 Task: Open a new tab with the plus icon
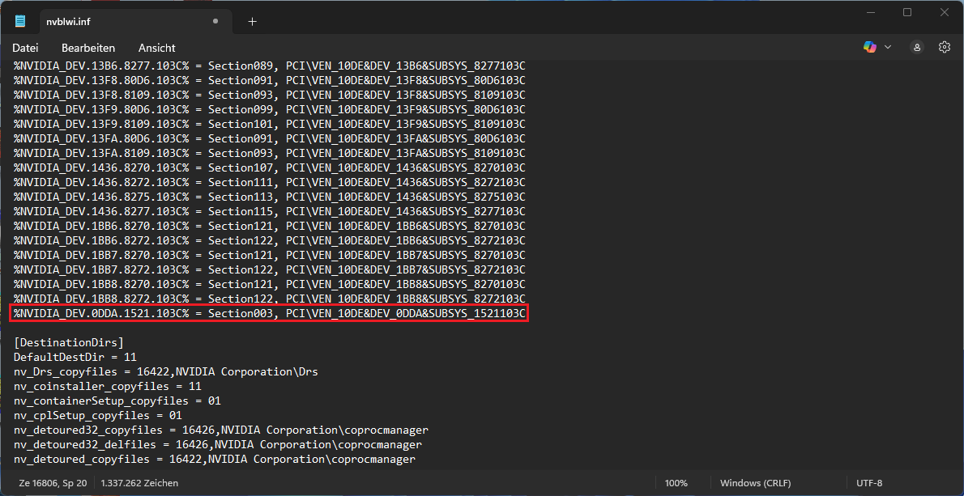click(x=251, y=21)
